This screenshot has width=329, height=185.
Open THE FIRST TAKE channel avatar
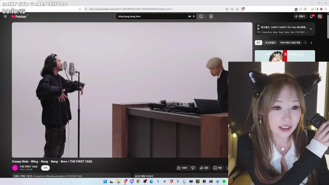pyautogui.click(x=15, y=168)
